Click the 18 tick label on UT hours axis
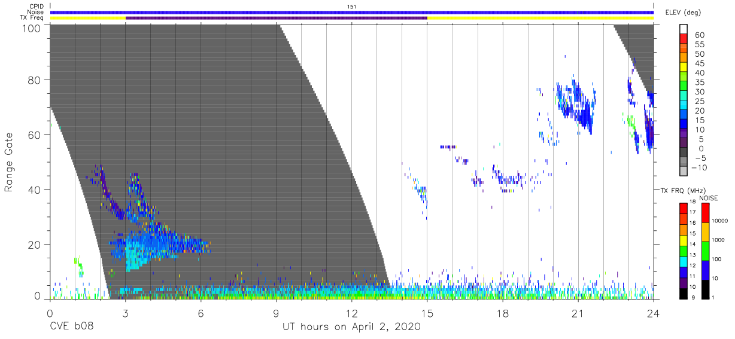The height and width of the screenshot is (339, 735). [502, 313]
